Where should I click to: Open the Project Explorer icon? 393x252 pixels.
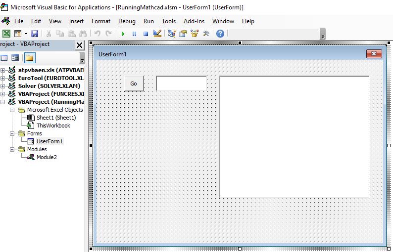(x=172, y=34)
